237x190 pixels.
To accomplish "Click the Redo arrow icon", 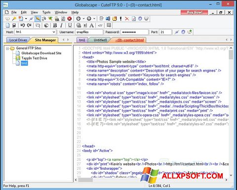I will 29,25.
